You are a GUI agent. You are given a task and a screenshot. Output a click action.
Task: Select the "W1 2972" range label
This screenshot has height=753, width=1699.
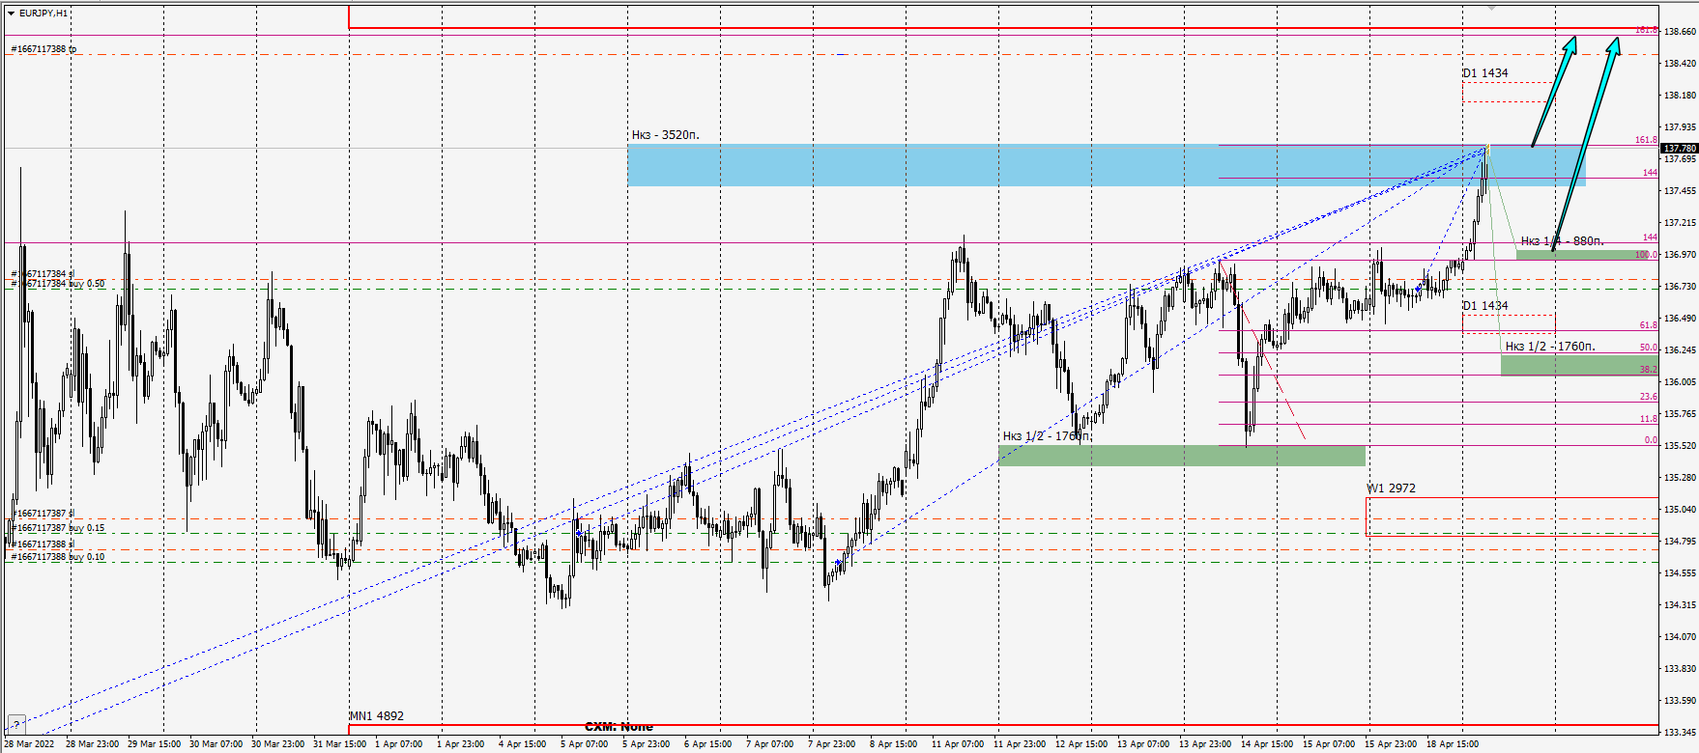(x=1391, y=488)
